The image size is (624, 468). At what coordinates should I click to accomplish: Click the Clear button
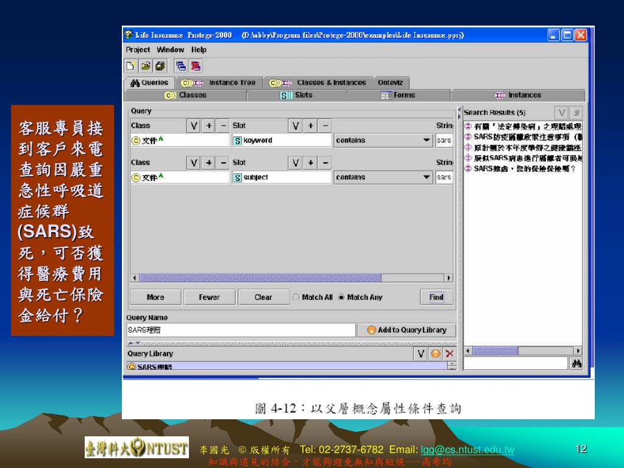pyautogui.click(x=263, y=297)
